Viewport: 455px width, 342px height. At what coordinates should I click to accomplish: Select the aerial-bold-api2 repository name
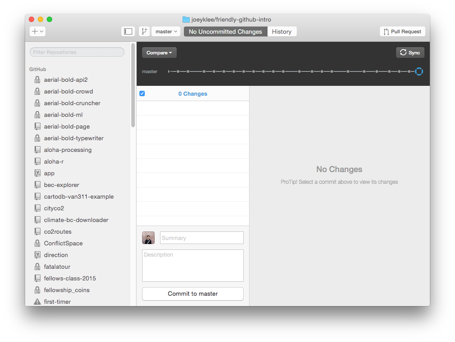tap(66, 80)
